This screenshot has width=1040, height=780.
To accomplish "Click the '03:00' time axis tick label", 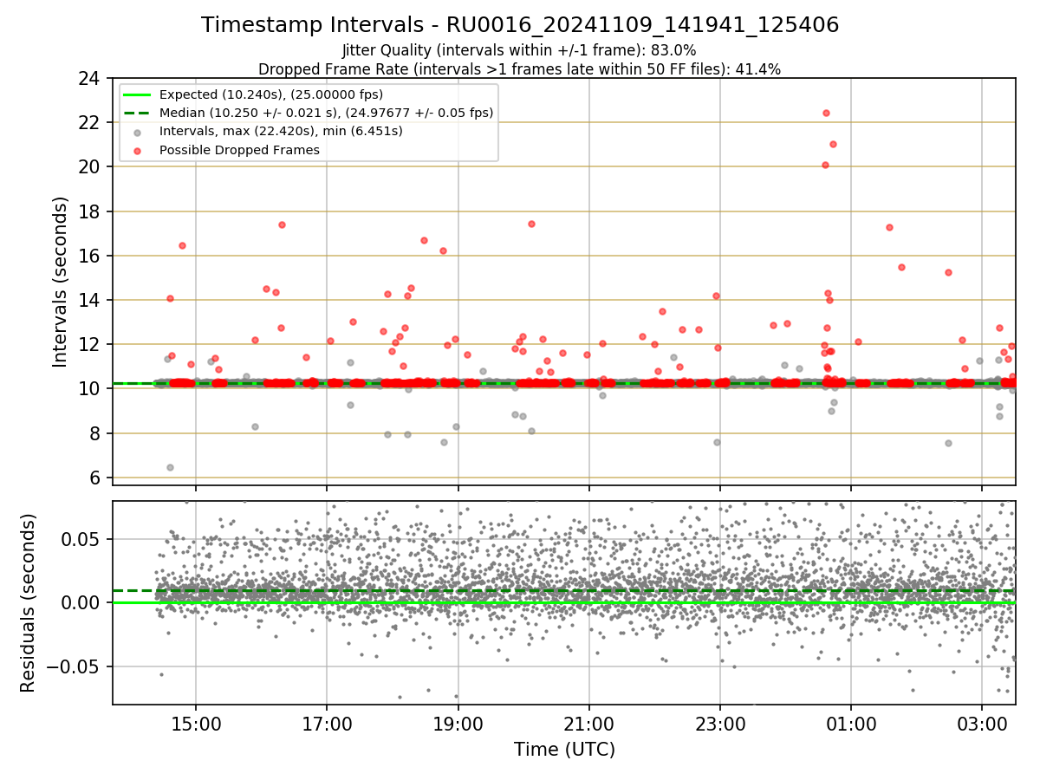I will pyautogui.click(x=981, y=724).
